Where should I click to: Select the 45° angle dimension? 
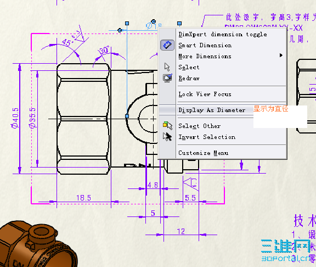click(x=67, y=43)
